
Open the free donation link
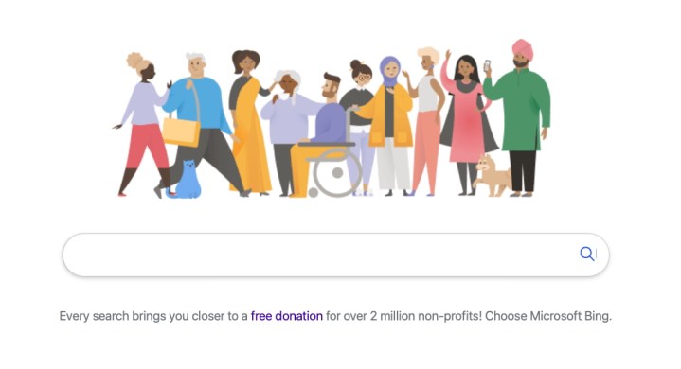(287, 316)
